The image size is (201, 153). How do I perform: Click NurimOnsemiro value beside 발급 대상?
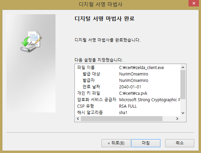coord(134,74)
